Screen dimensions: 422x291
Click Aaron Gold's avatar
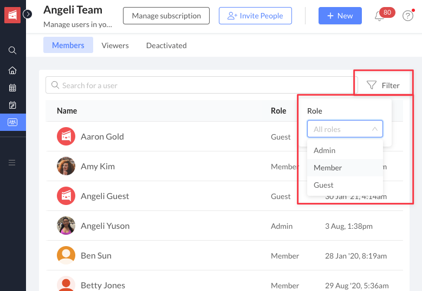point(66,136)
